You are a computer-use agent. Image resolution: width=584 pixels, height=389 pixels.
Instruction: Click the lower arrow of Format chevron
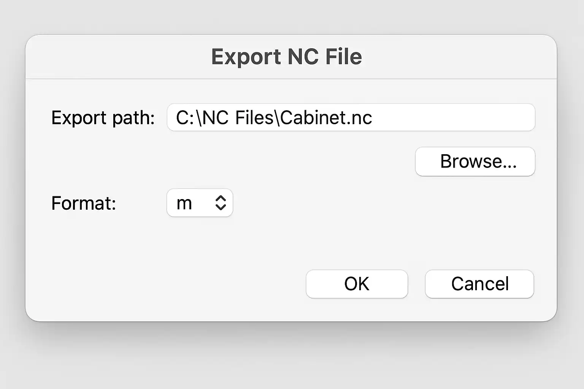pyautogui.click(x=221, y=207)
